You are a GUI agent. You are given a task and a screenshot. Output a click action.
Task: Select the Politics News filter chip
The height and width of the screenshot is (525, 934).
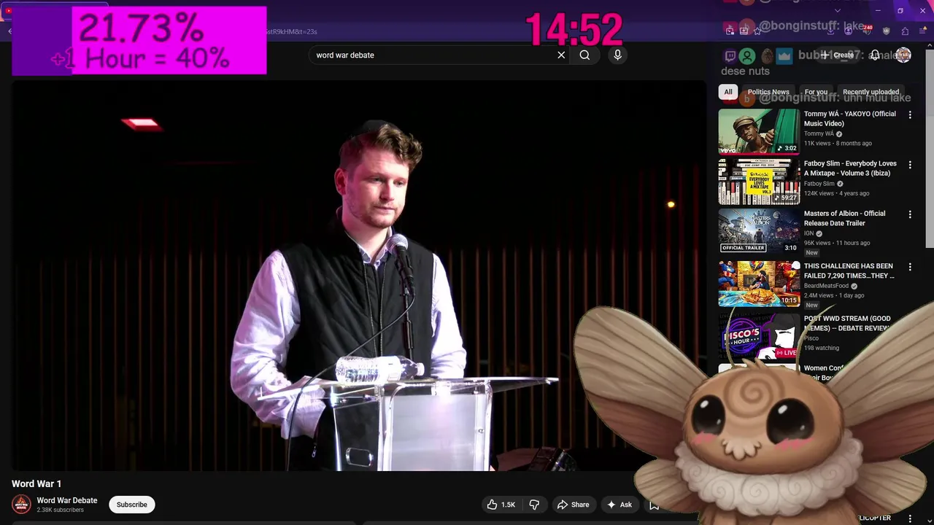(x=768, y=92)
